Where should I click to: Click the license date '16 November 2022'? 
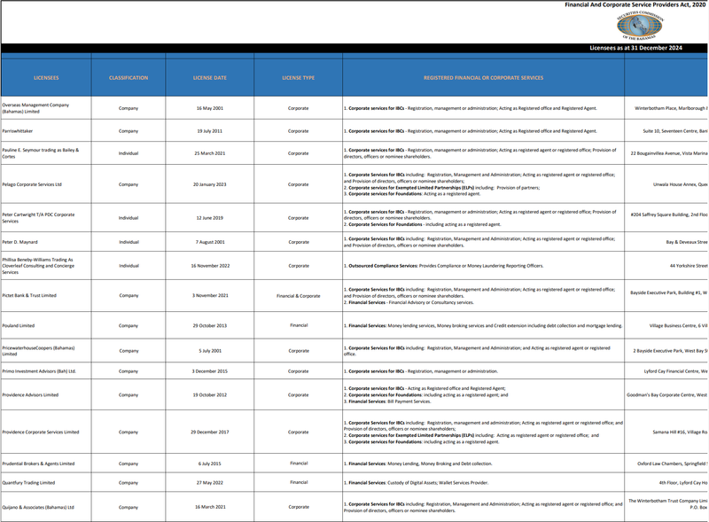[x=210, y=266]
